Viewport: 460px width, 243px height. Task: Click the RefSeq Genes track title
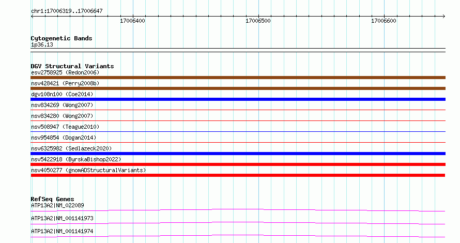coord(52,199)
